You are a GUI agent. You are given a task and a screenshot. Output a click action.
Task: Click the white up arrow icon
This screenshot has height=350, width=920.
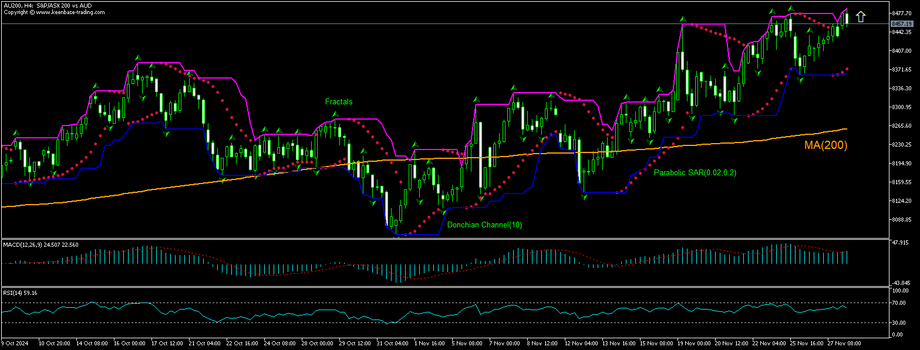(x=861, y=17)
